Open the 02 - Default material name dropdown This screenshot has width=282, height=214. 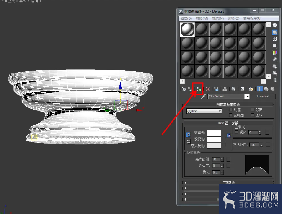tap(248, 97)
